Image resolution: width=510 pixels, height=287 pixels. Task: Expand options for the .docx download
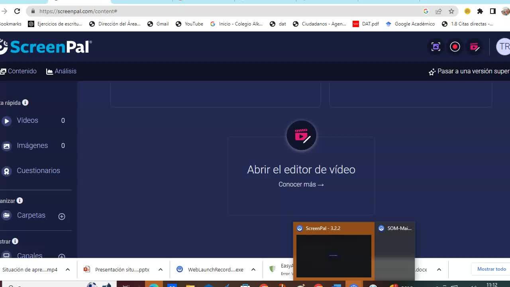pos(439,269)
